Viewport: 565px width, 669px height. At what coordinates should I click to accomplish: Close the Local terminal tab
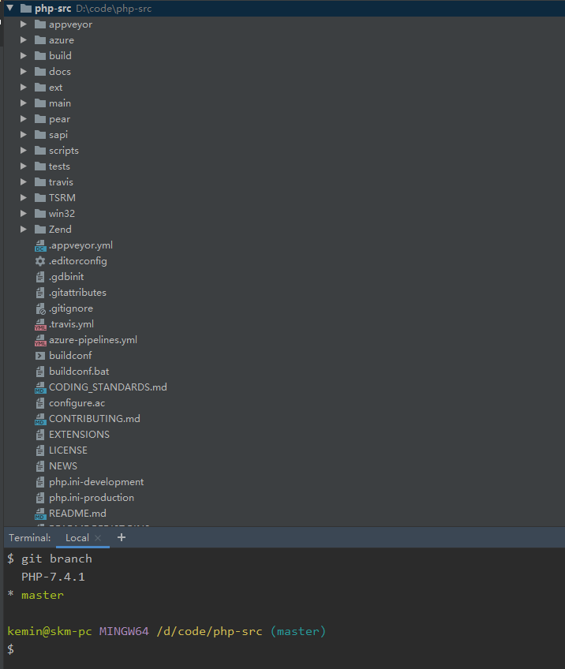tap(98, 538)
